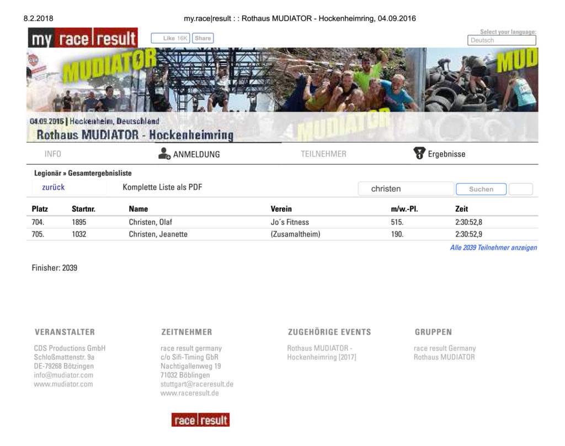Image resolution: width=565 pixels, height=446 pixels.
Task: Click the (Zusamaltheim) club entry
Action: coord(296,234)
